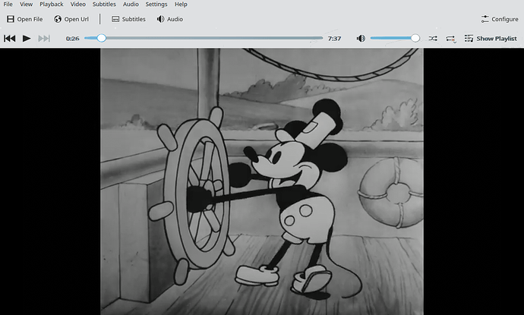Screen dimensions: 524x315
Task: Click Open File toolbar button
Action: click(x=25, y=19)
